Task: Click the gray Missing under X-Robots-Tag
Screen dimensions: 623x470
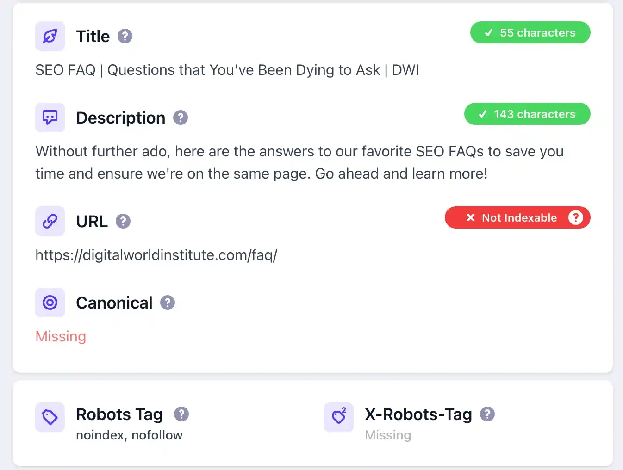Action: [388, 435]
